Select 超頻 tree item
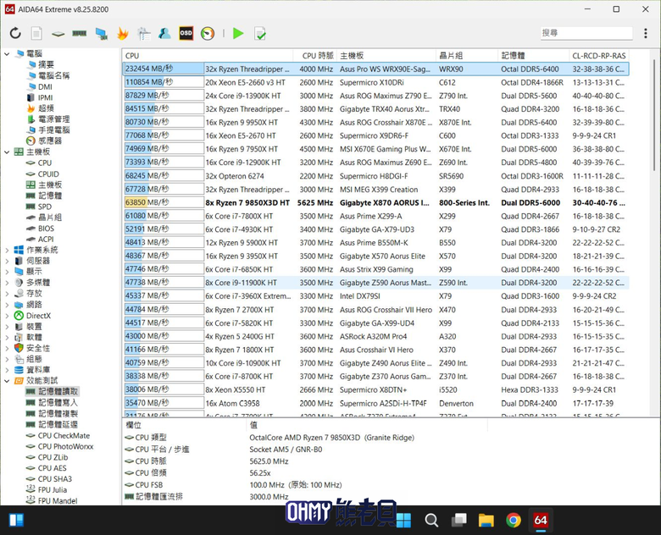Image resolution: width=661 pixels, height=535 pixels. click(46, 108)
